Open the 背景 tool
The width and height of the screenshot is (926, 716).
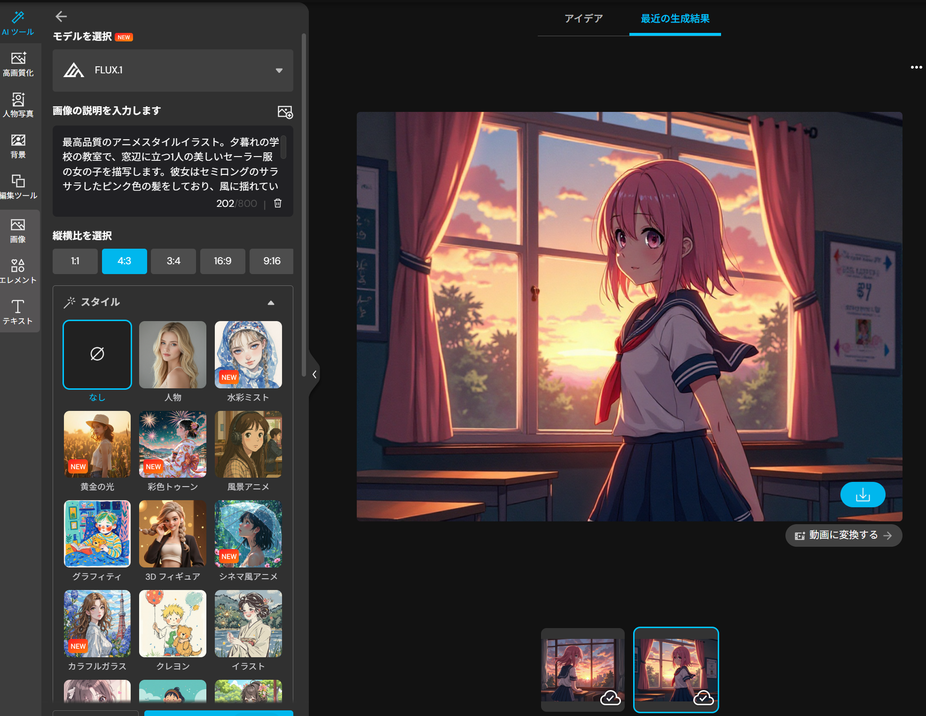[18, 146]
